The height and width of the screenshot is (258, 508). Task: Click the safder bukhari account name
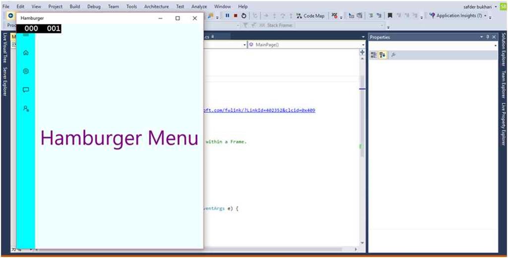tap(479, 6)
